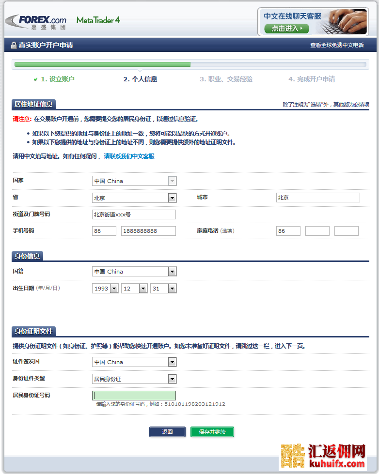The height and width of the screenshot is (474, 379).
Task: Focus the 居民身份证号码 input field
Action: (134, 396)
